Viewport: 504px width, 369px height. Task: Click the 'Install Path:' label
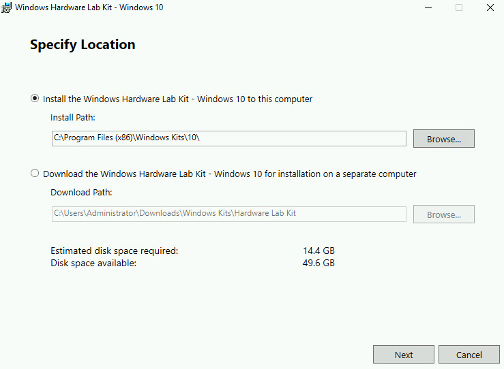(x=73, y=117)
